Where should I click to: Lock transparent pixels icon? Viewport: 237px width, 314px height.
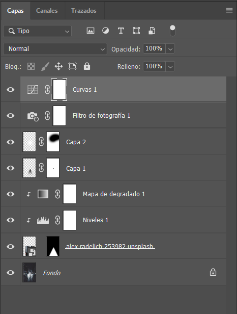tap(31, 66)
